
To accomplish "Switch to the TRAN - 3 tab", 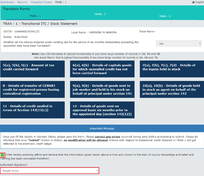I will [165, 16].
